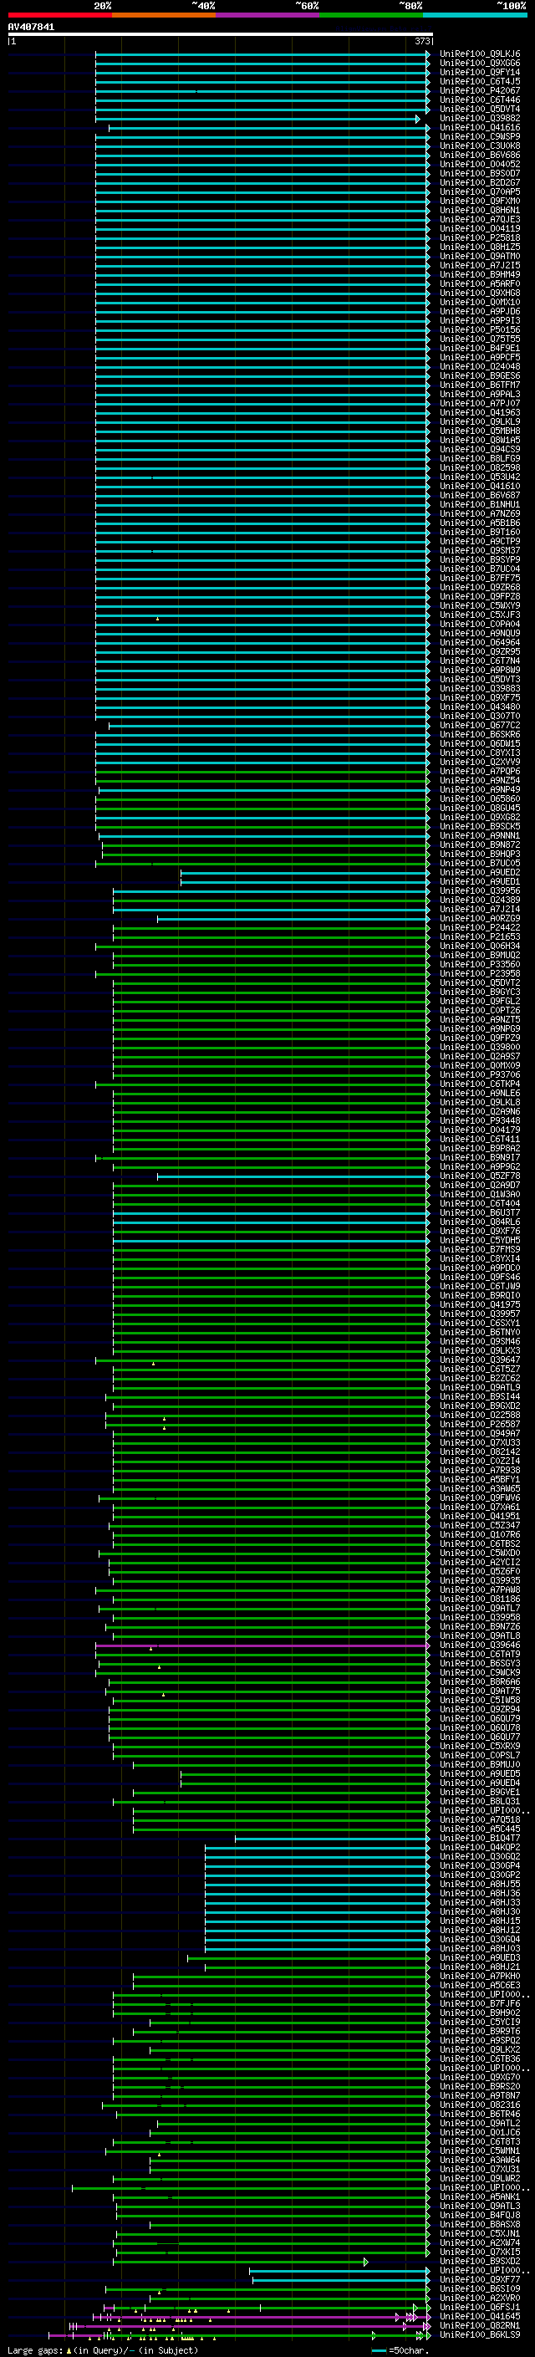Open the UniRef100_Q9XG70 entry
This screenshot has width=535, height=2357.
(x=480, y=2076)
